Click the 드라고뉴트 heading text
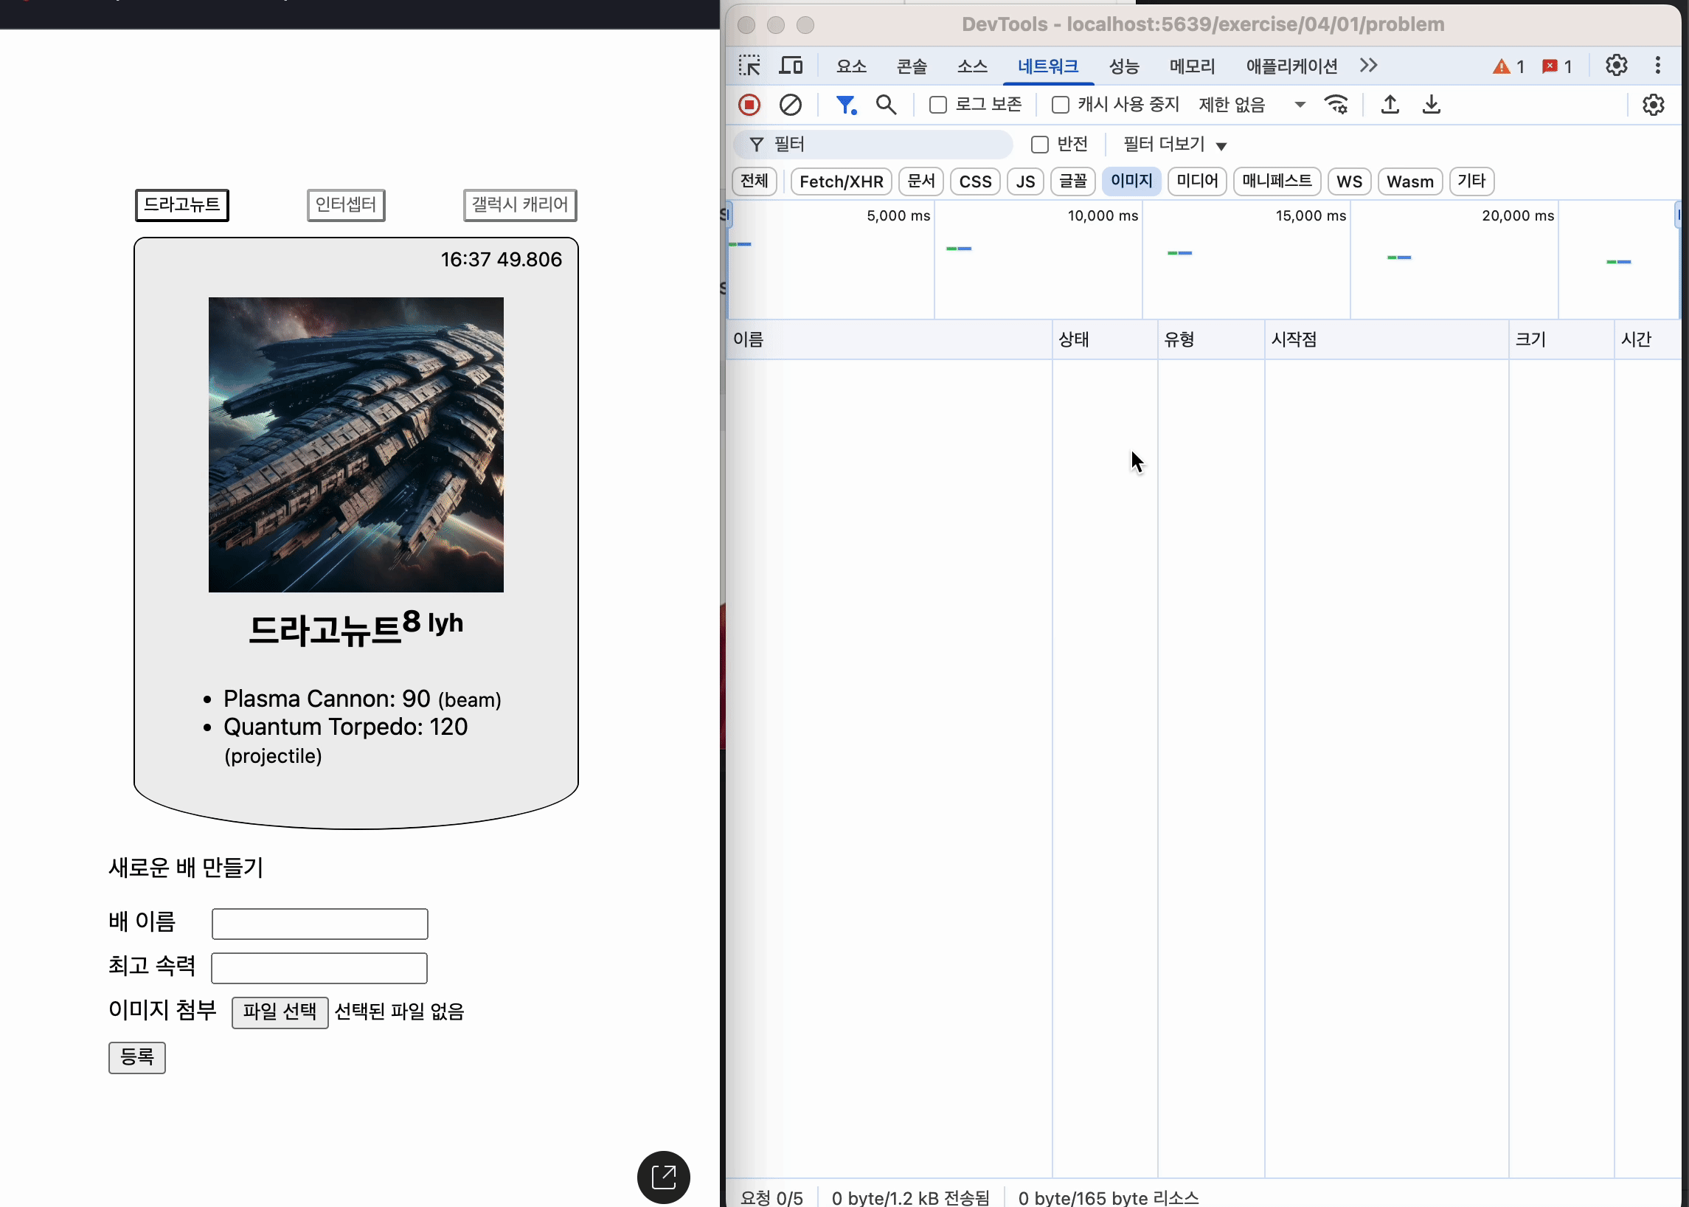The height and width of the screenshot is (1207, 1689). click(325, 629)
